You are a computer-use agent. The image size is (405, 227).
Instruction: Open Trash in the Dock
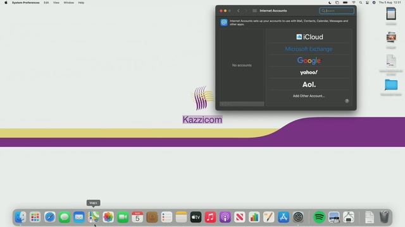tap(384, 217)
